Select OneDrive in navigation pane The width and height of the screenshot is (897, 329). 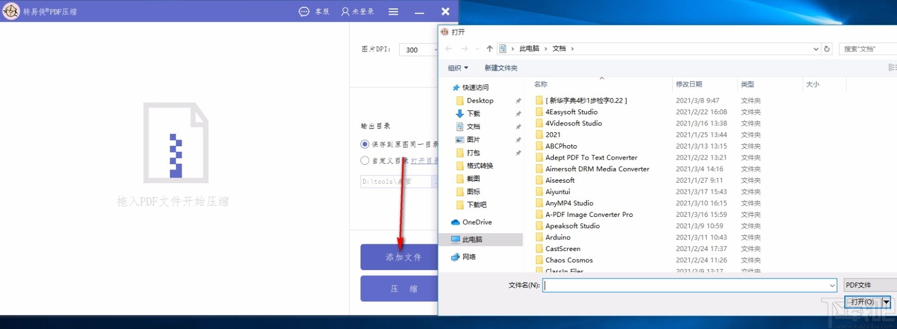[477, 222]
